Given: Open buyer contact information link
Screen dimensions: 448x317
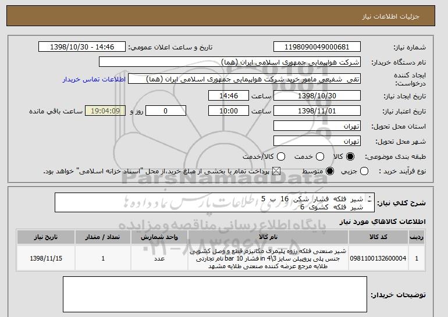Looking at the screenshot, I should click(94, 79).
